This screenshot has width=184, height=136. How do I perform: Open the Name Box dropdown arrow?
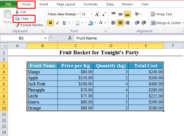(x=45, y=38)
